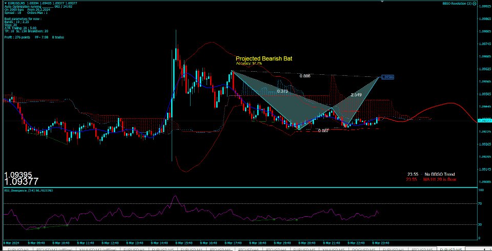Switch to the DOGUSD,M5 chart tab

363,249
